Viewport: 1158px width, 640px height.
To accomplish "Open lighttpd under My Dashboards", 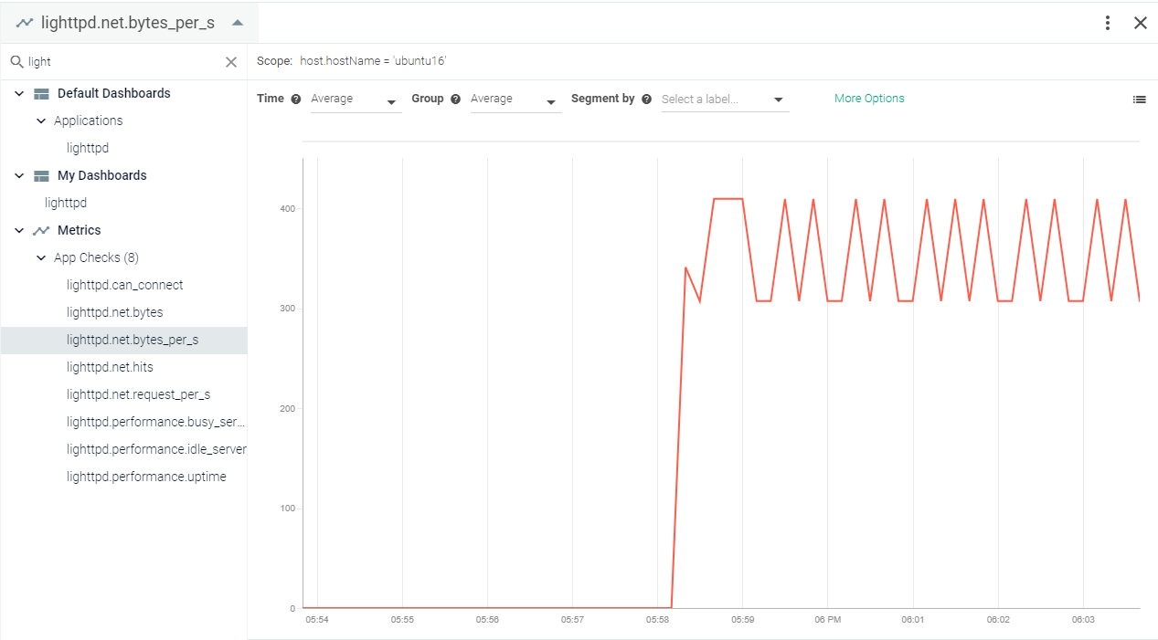I will point(66,203).
